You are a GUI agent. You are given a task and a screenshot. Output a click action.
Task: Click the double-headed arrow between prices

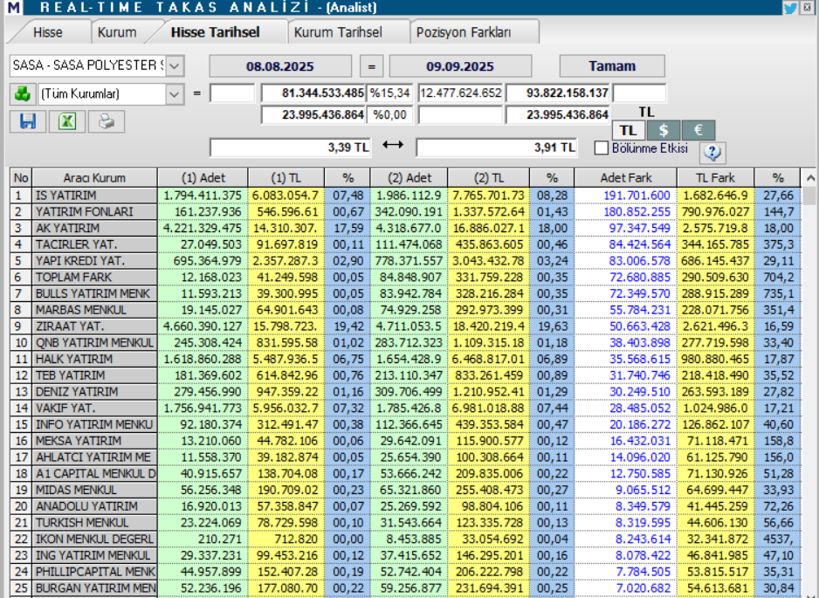pyautogui.click(x=393, y=145)
